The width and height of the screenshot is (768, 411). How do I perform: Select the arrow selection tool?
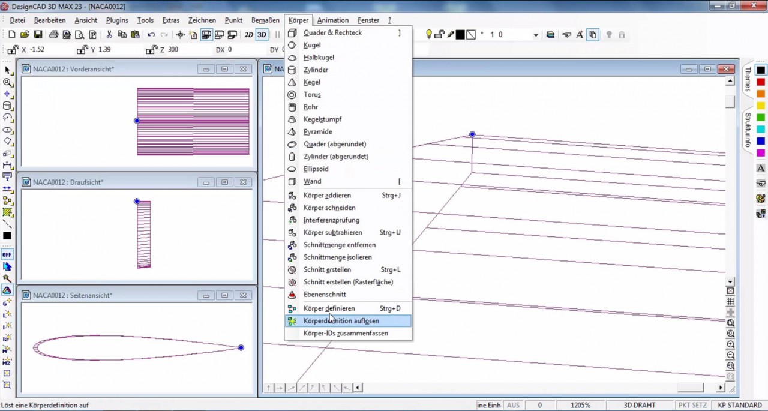coord(7,71)
